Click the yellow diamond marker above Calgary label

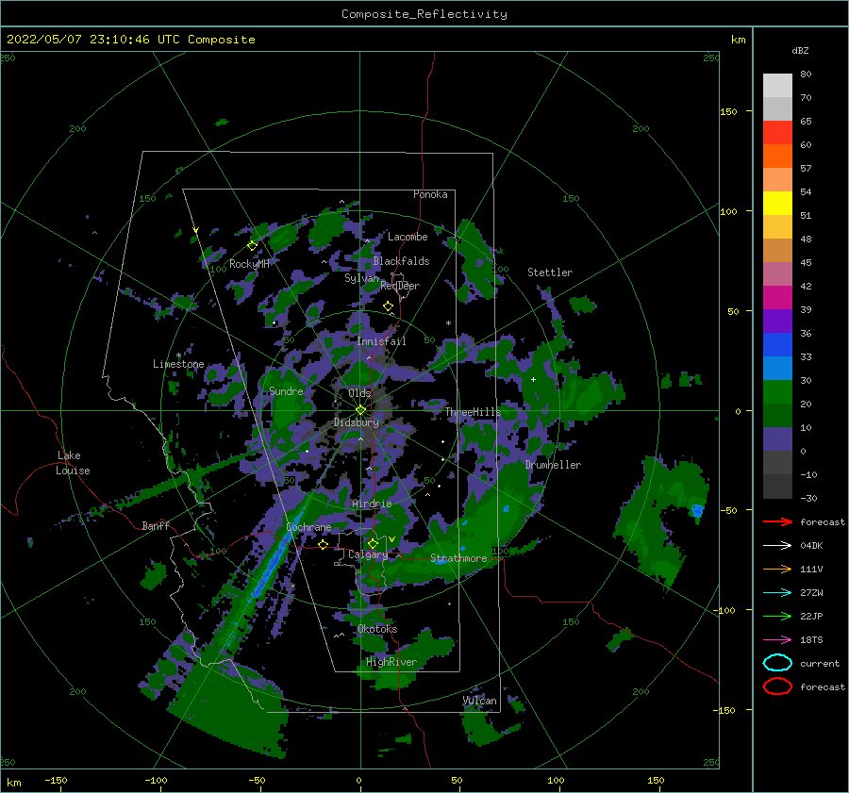(x=373, y=543)
